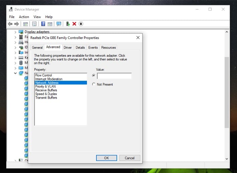Expand the Display adapters tree node

(15, 32)
